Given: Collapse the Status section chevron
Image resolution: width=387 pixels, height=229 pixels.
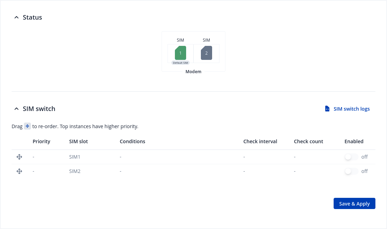Looking at the screenshot, I should (16, 18).
